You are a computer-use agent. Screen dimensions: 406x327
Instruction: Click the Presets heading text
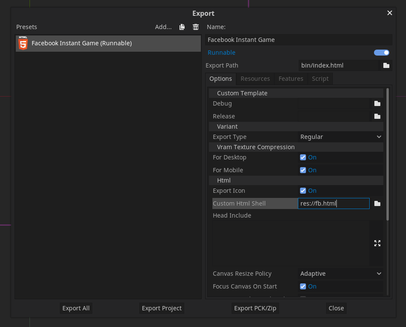[x=26, y=27]
